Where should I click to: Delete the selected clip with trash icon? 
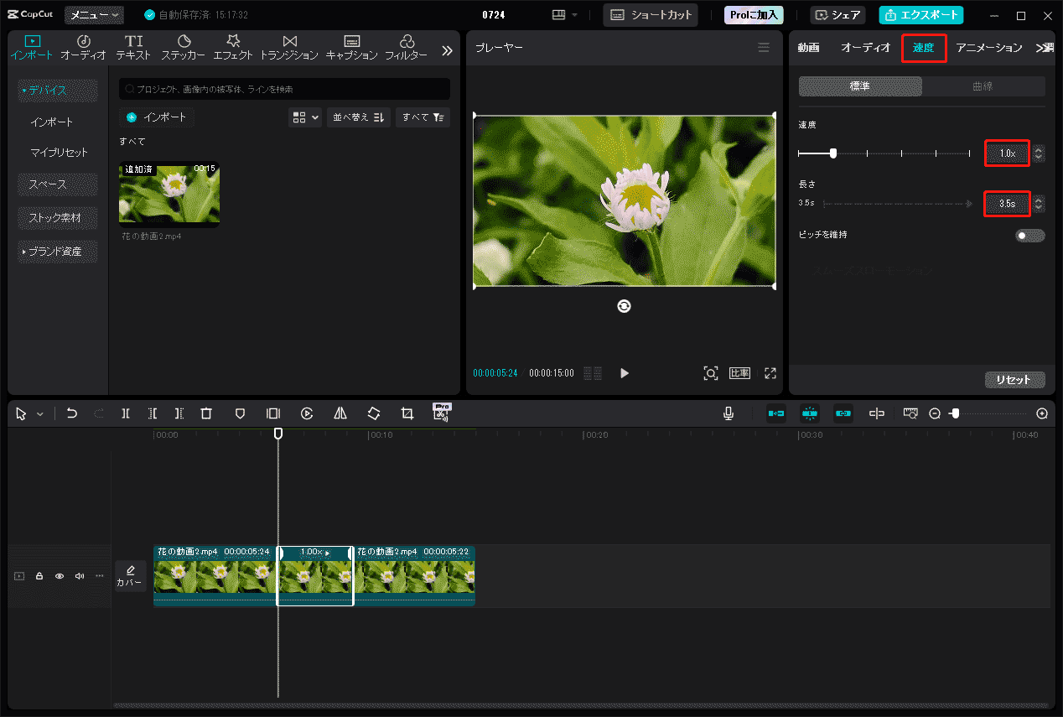pos(206,413)
